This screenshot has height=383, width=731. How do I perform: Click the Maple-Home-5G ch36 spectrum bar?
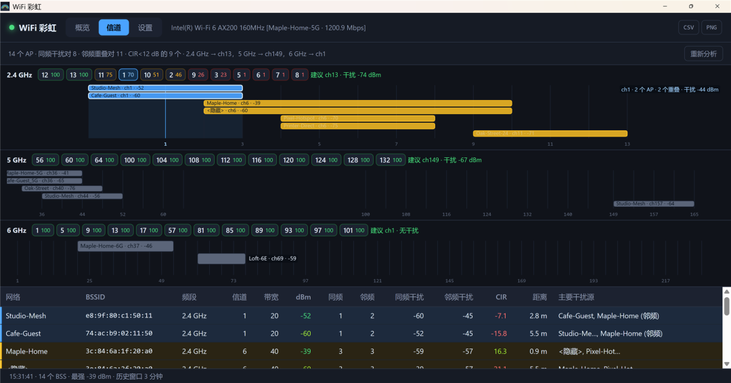(44, 173)
